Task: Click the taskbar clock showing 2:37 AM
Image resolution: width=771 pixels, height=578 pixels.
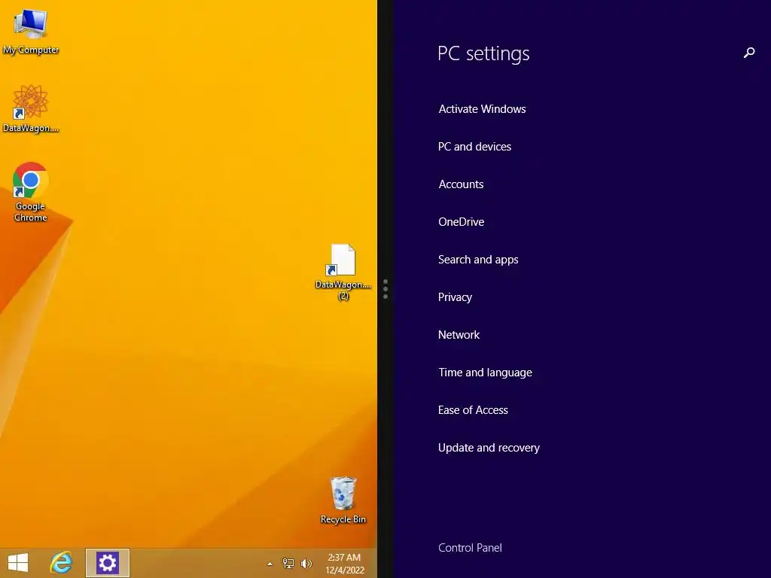Action: pos(344,564)
